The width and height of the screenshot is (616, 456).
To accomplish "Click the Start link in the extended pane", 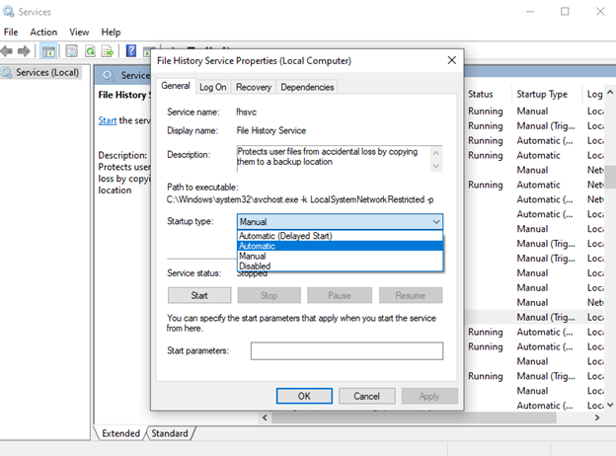I will pos(108,120).
